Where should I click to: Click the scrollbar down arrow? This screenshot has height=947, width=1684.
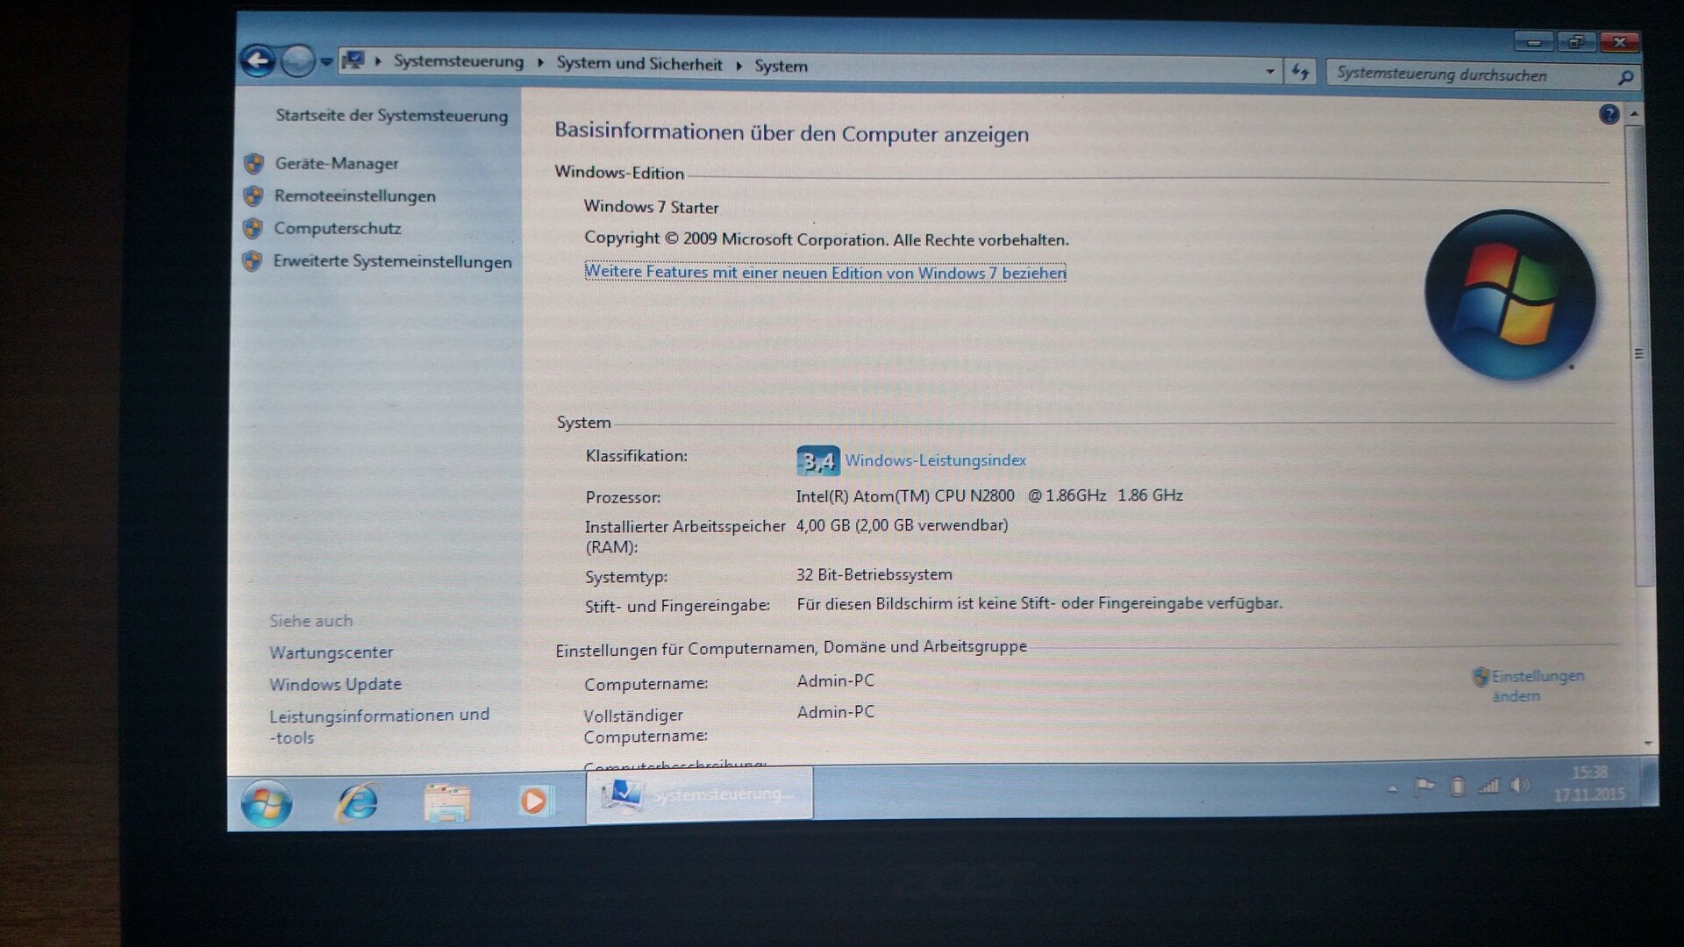click(1648, 743)
